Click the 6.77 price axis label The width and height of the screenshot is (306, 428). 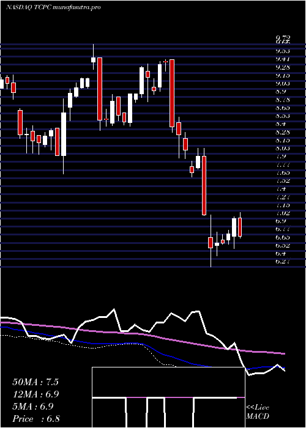tap(283, 229)
